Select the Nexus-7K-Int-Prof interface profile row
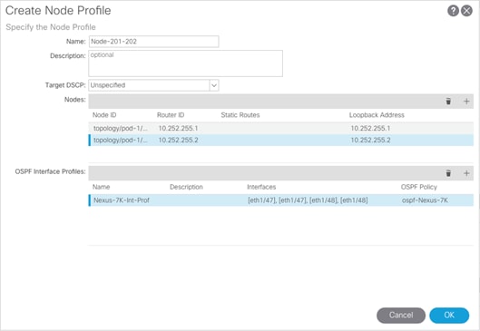 pyautogui.click(x=280, y=200)
